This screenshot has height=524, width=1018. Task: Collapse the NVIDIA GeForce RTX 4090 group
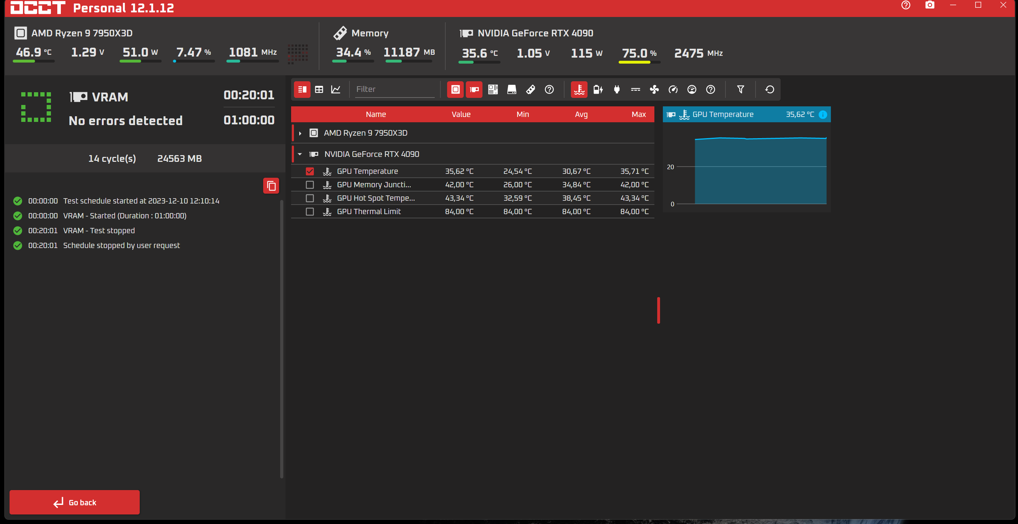pyautogui.click(x=300, y=154)
